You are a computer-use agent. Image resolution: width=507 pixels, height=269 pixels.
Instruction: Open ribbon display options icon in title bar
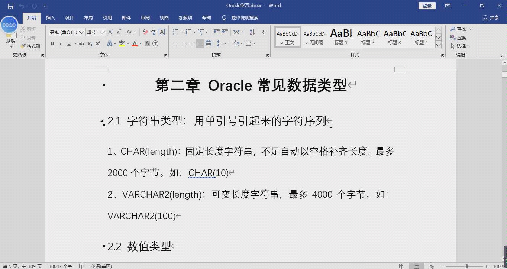click(x=448, y=6)
